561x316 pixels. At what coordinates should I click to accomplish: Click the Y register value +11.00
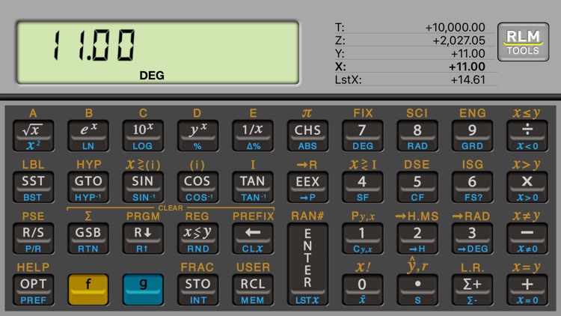[467, 54]
